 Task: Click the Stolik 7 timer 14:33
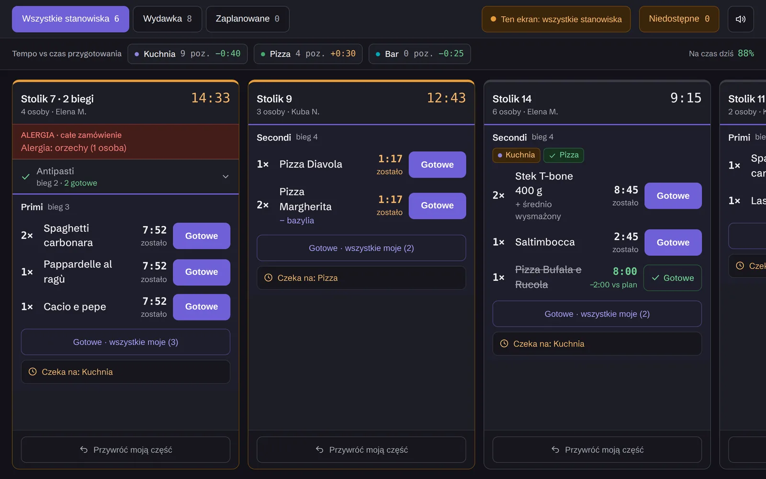(211, 98)
